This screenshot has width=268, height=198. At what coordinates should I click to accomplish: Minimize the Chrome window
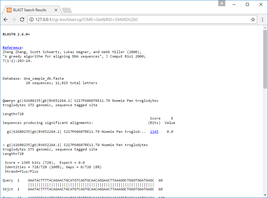click(x=234, y=4)
